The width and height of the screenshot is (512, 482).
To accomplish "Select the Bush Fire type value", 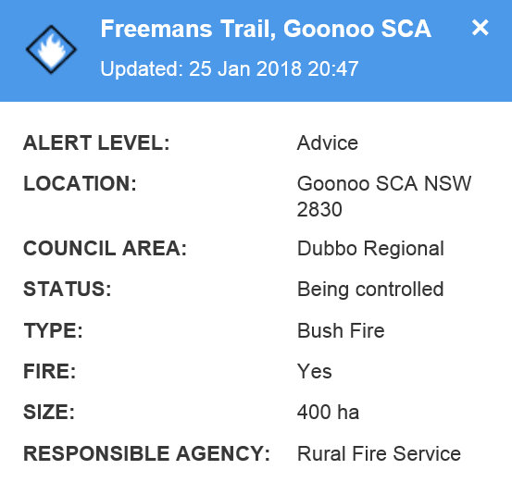I will 341,330.
